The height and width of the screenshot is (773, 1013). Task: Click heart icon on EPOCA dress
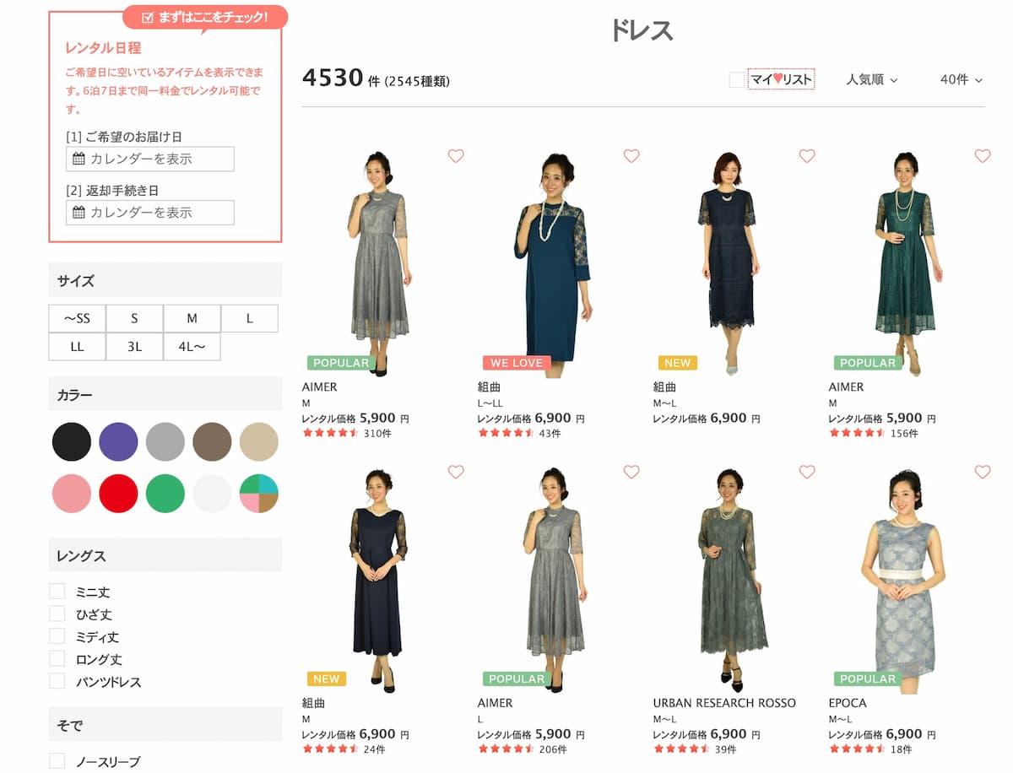[983, 472]
